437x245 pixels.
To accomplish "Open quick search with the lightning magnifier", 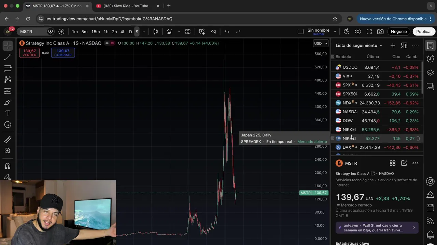I will point(346,32).
